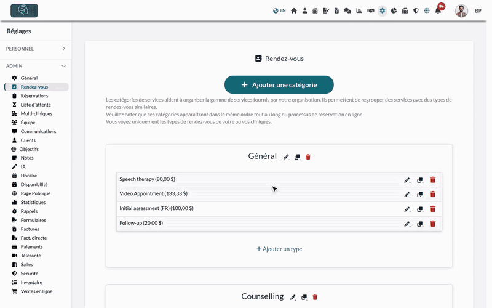This screenshot has height=308, width=492.
Task: Duplicate Follow-up appointment type
Action: pyautogui.click(x=420, y=224)
